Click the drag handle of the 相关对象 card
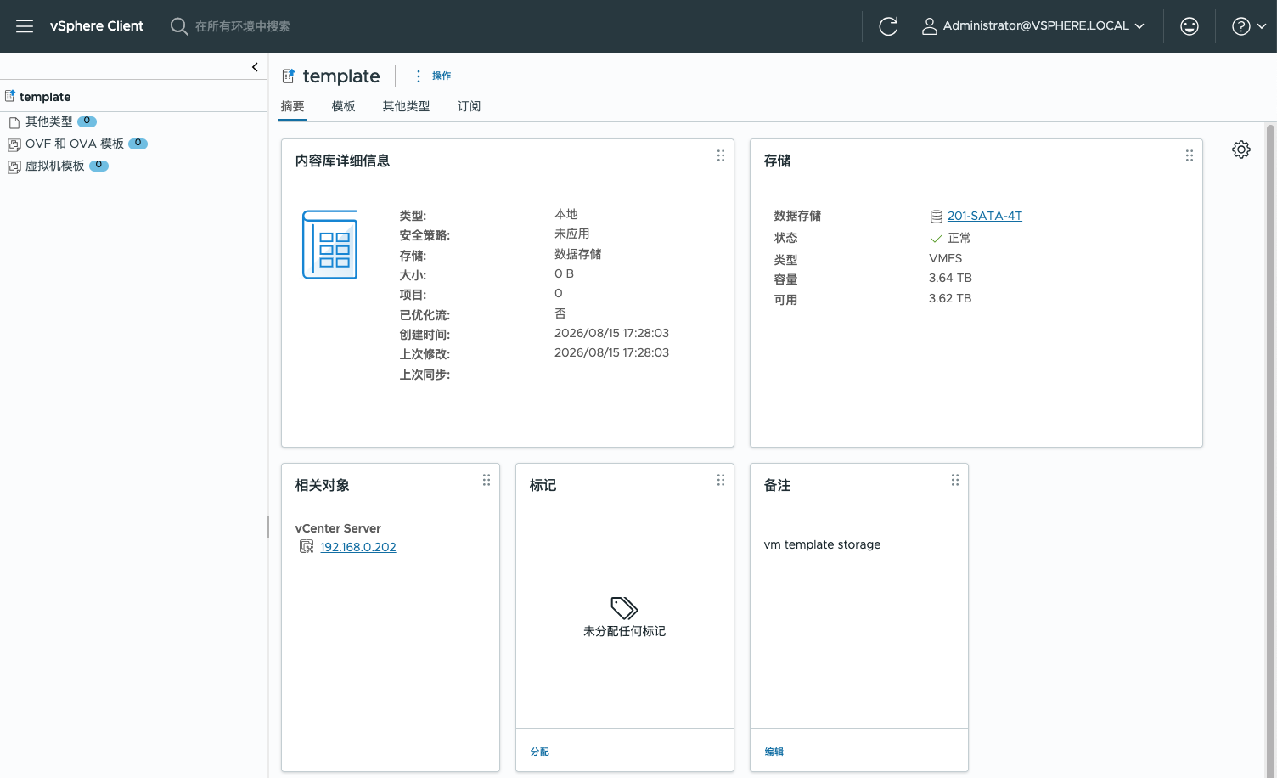Screen dimensions: 1277x778 [487, 480]
